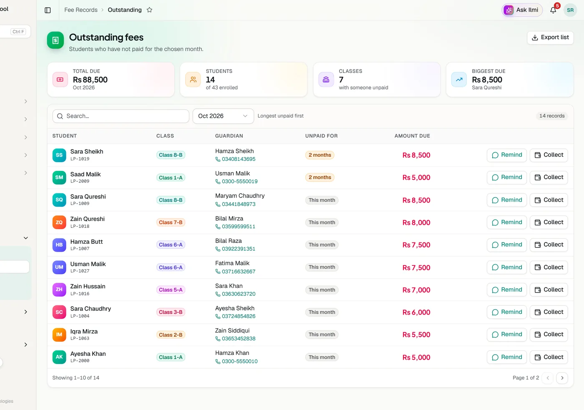Screen dimensions: 584x410
Task: Click Rs 7,000 amount for Zain Hussain
Action: tap(416, 290)
